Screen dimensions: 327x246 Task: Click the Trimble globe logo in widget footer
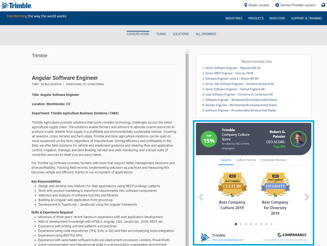(x=205, y=237)
